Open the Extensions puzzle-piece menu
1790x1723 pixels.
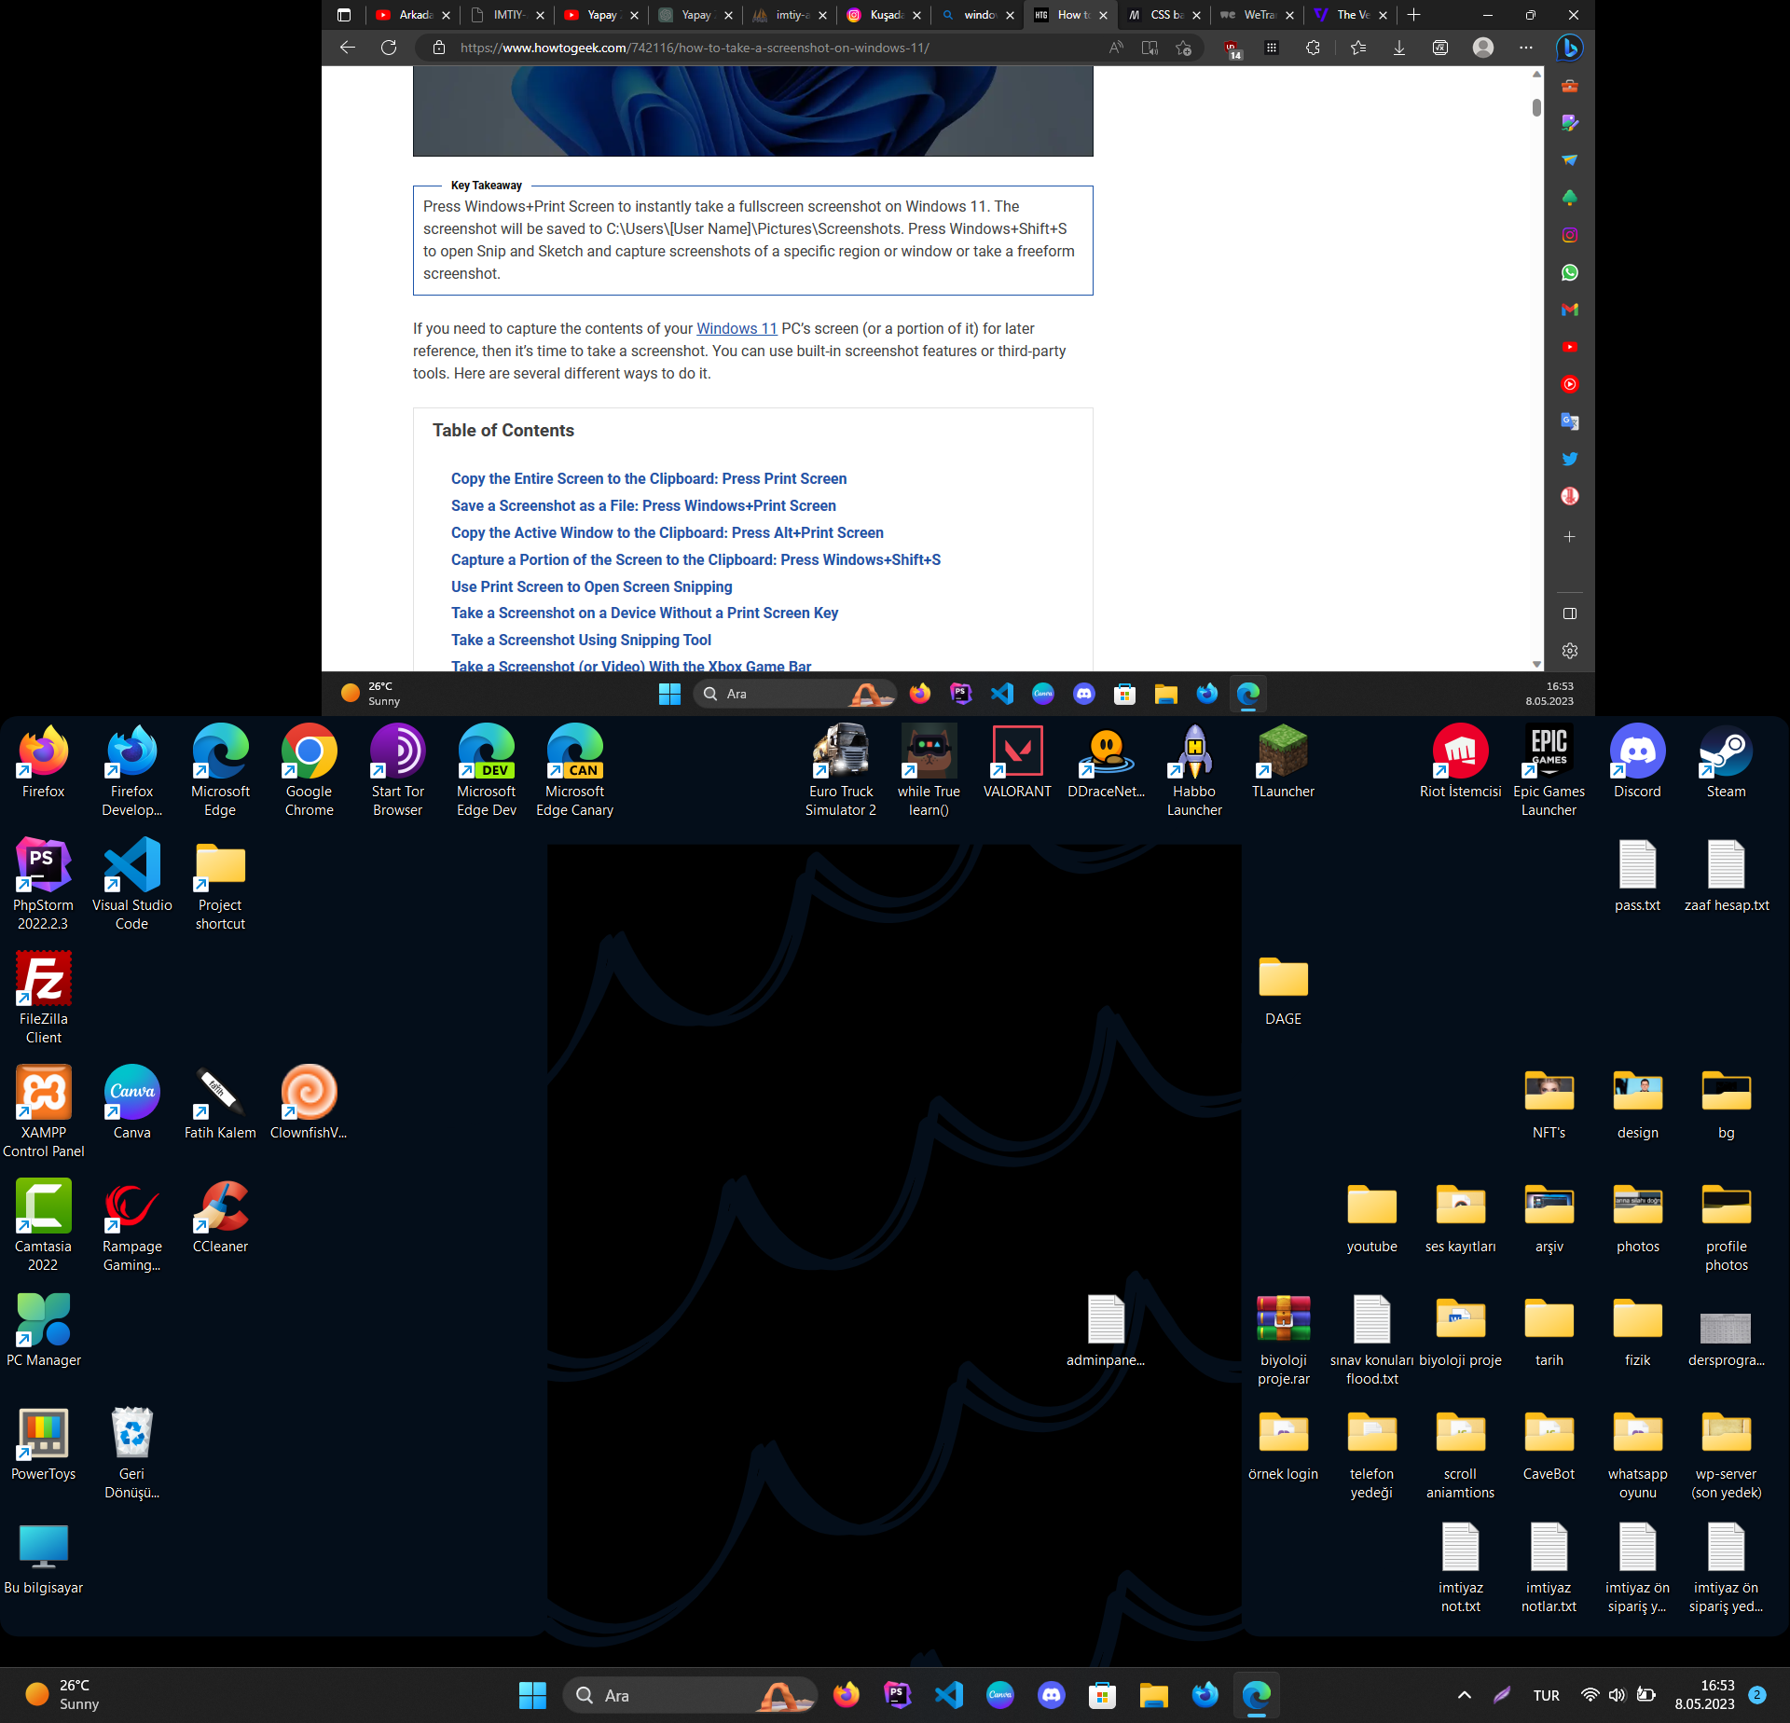tap(1313, 48)
